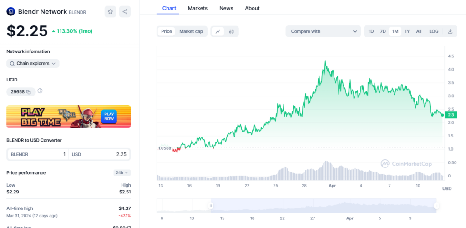The width and height of the screenshot is (466, 228).
Task: Switch to line chart view
Action: coord(218,31)
